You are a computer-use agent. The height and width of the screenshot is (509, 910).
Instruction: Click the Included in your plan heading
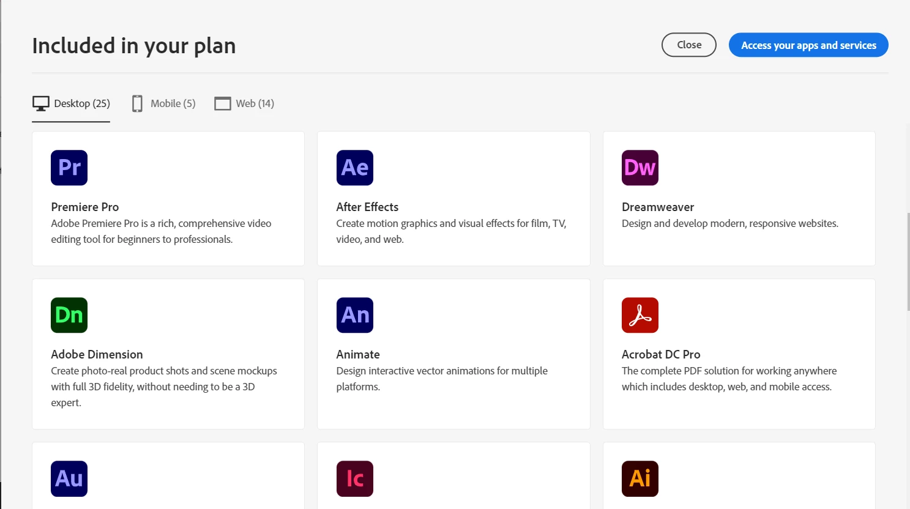point(134,46)
